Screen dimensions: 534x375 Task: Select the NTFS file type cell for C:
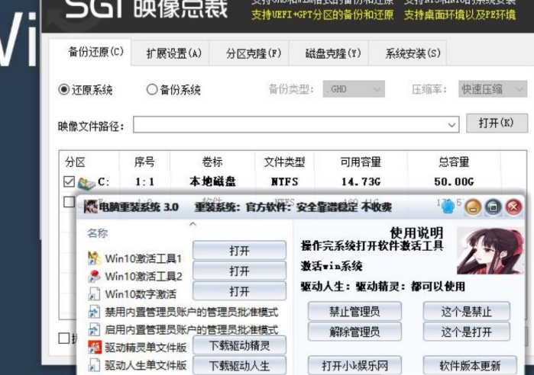pos(284,181)
